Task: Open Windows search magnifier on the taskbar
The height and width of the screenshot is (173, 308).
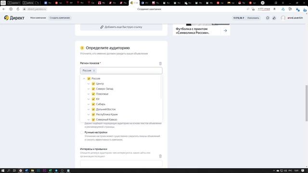Action: (9, 171)
